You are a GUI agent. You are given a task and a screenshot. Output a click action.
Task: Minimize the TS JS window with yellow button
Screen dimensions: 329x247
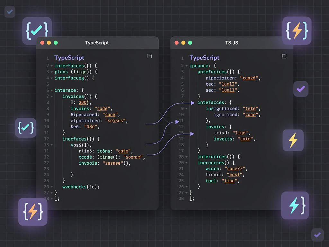click(x=183, y=43)
